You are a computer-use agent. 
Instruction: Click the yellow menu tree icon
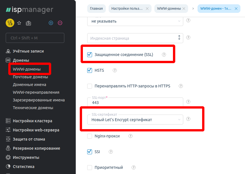[10, 23]
